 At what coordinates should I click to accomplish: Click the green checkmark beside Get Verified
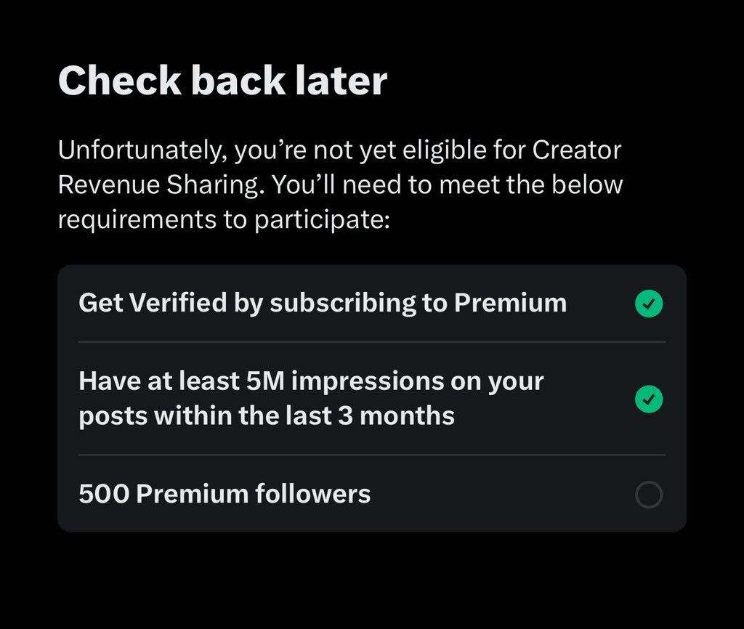[x=649, y=304]
